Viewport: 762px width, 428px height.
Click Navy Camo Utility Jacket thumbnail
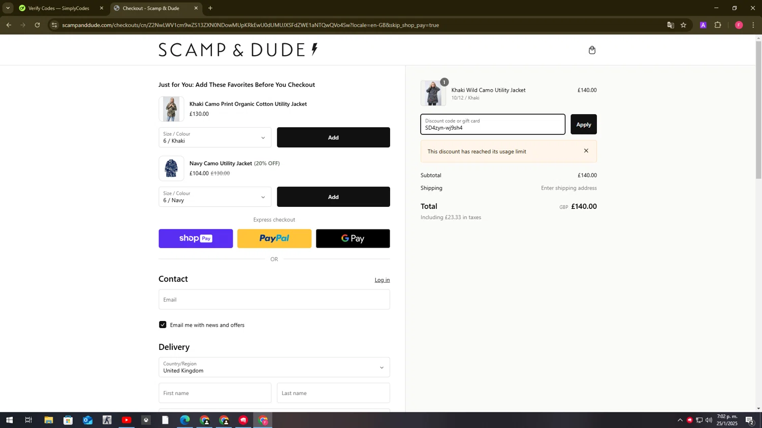click(171, 168)
